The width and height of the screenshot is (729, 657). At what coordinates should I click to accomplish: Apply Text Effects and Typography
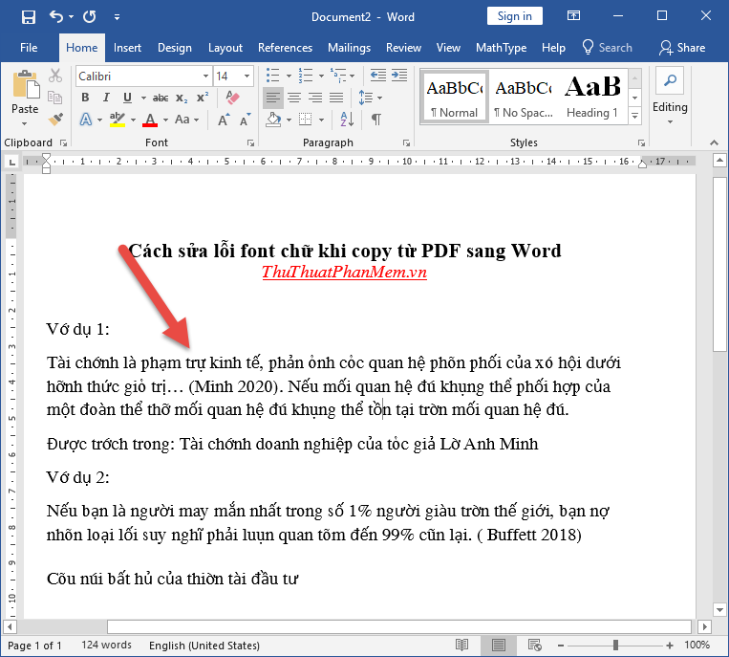click(x=86, y=120)
